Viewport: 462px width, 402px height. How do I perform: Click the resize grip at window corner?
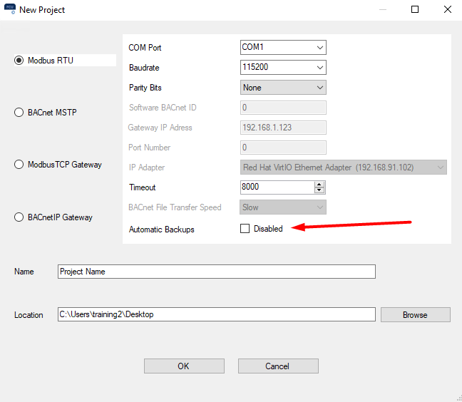(458, 398)
